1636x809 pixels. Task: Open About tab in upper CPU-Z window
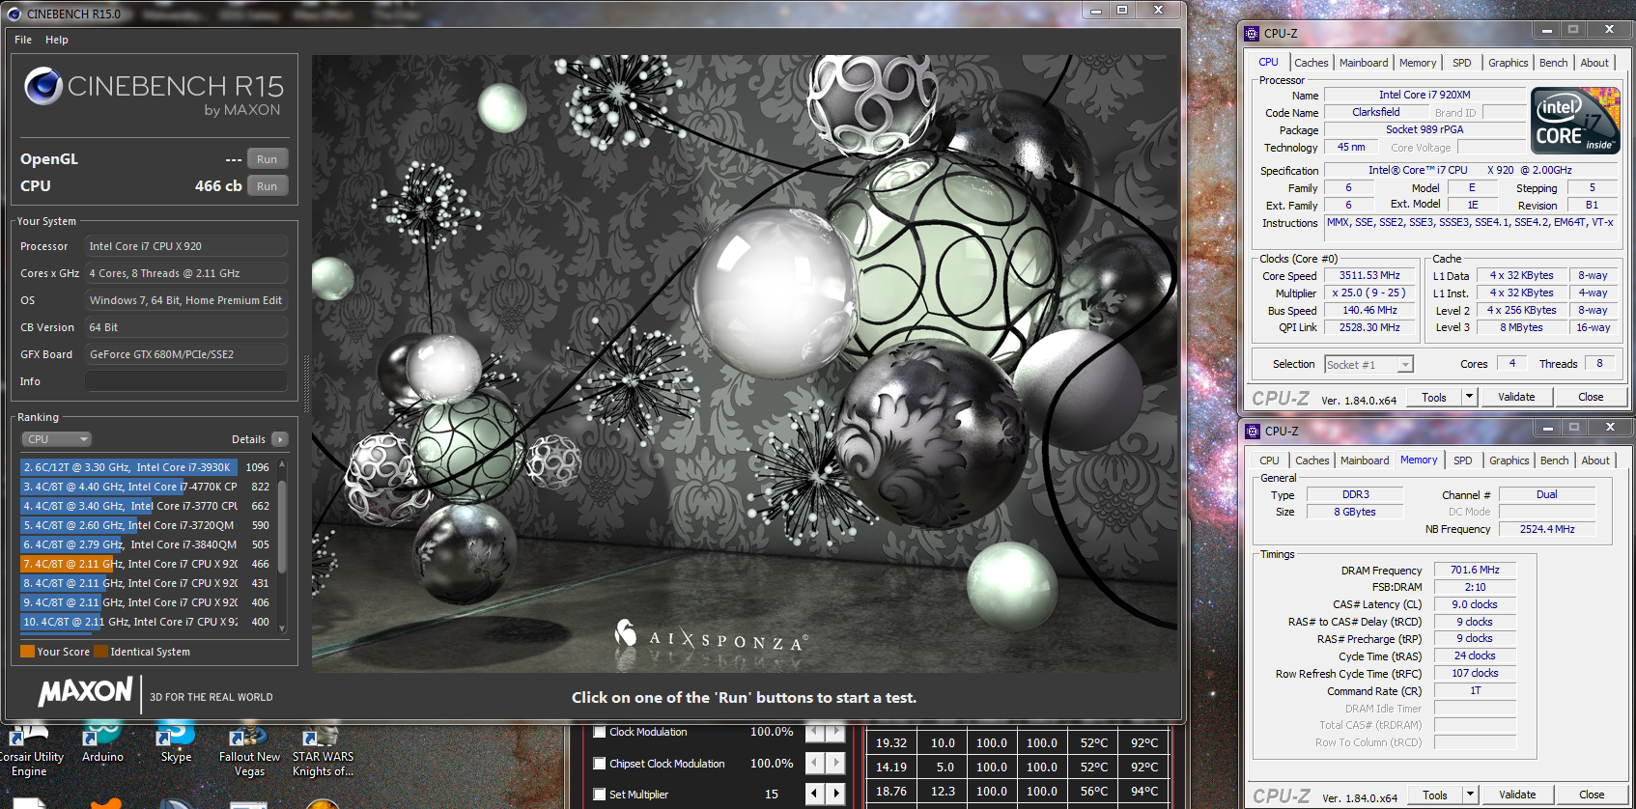pyautogui.click(x=1594, y=63)
